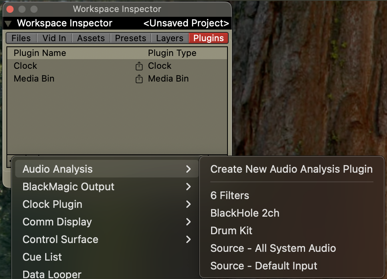Image resolution: width=387 pixels, height=279 pixels.
Task: Choose Source - Default Input
Action: 292,266
